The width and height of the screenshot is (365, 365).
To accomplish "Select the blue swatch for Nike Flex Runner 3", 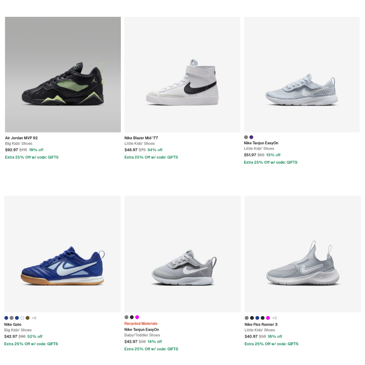I will point(257,318).
